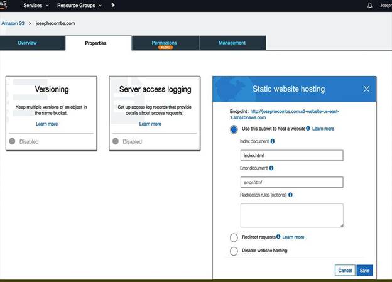Click the josephecombs.com breadcrumb text
Screen dimensions: 392x282
click(x=55, y=23)
